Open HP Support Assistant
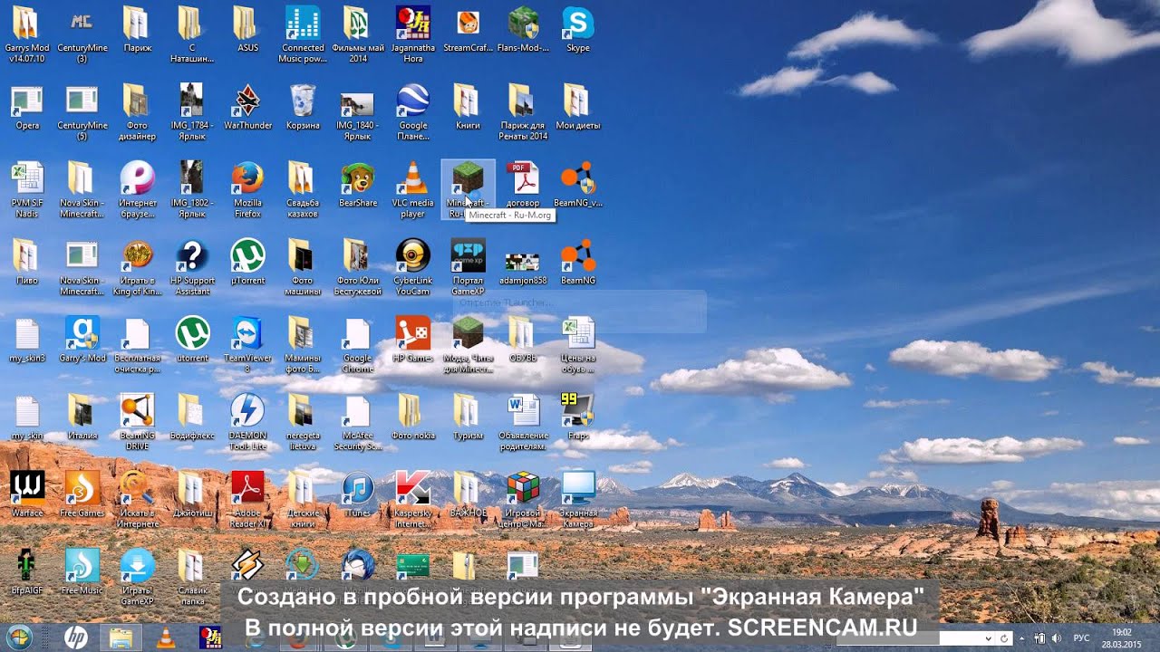The width and height of the screenshot is (1160, 652). coord(192,267)
